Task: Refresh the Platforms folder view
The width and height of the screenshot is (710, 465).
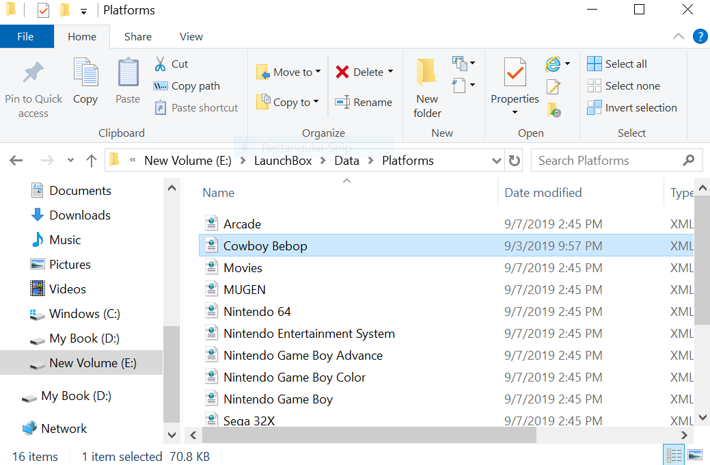Action: [514, 161]
